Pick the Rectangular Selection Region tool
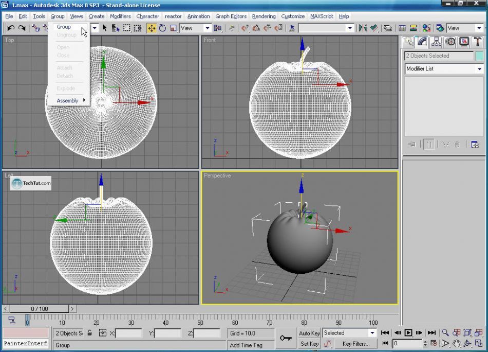Image resolution: width=488 pixels, height=352 pixels. point(127,28)
